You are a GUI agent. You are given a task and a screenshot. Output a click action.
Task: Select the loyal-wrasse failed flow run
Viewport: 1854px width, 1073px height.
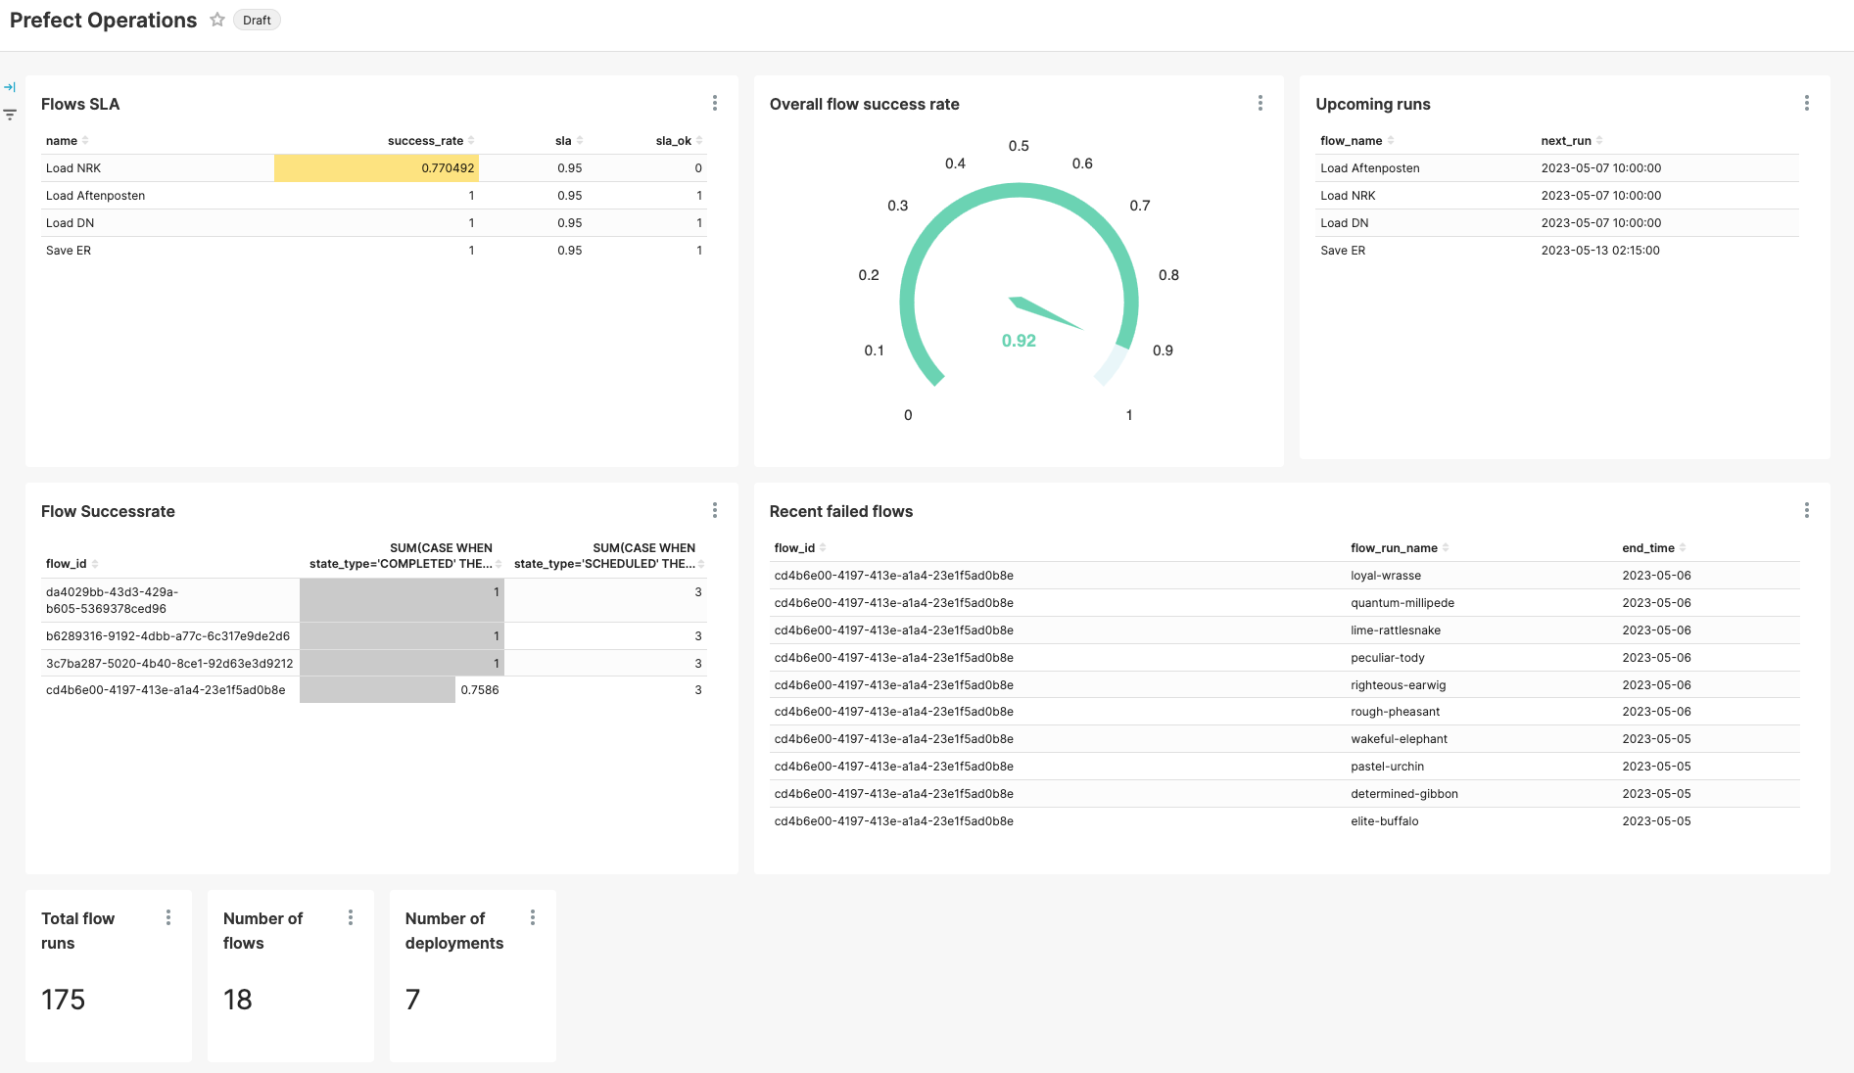pyautogui.click(x=1385, y=576)
